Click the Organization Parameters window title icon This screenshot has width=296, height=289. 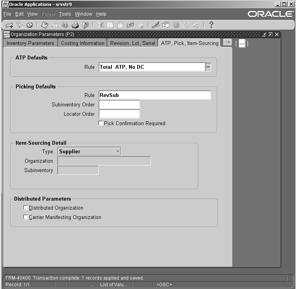7,34
